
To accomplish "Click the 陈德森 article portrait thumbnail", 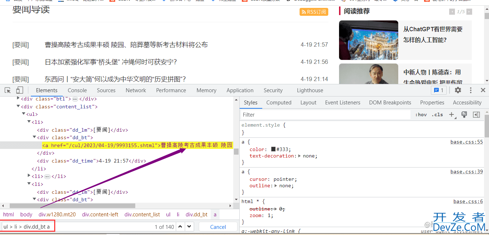I will click(368, 74).
